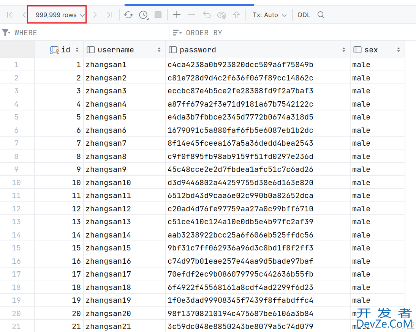Click the WHERE filter funnel icon
416x332 pixels.
point(6,33)
